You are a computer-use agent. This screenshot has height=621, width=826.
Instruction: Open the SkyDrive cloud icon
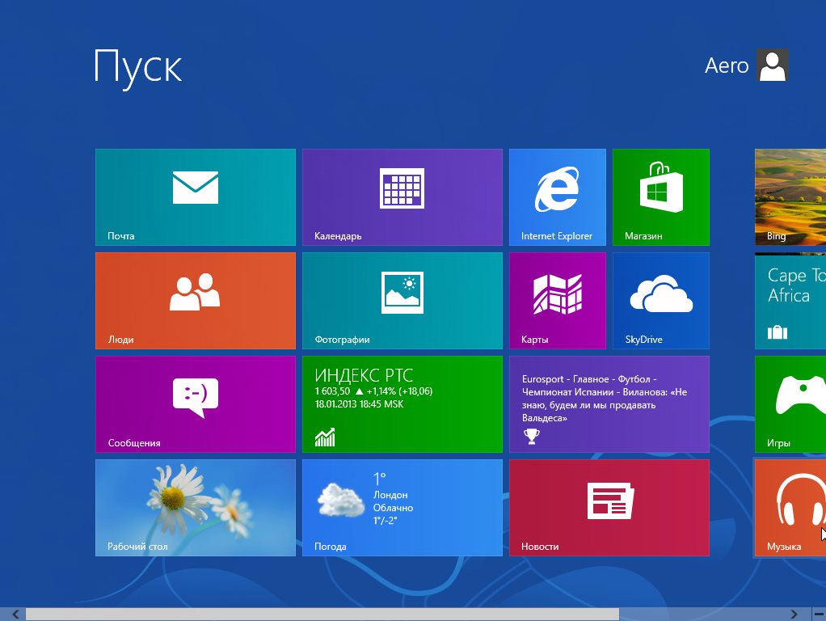(x=661, y=293)
